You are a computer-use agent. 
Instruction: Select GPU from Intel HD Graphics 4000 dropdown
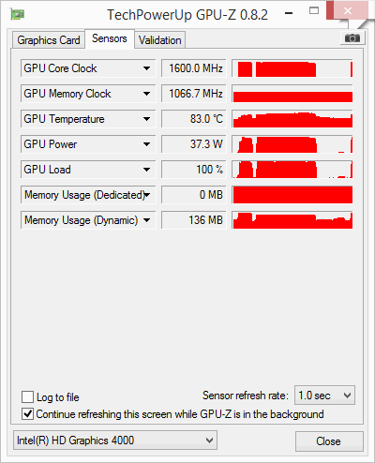pyautogui.click(x=115, y=441)
